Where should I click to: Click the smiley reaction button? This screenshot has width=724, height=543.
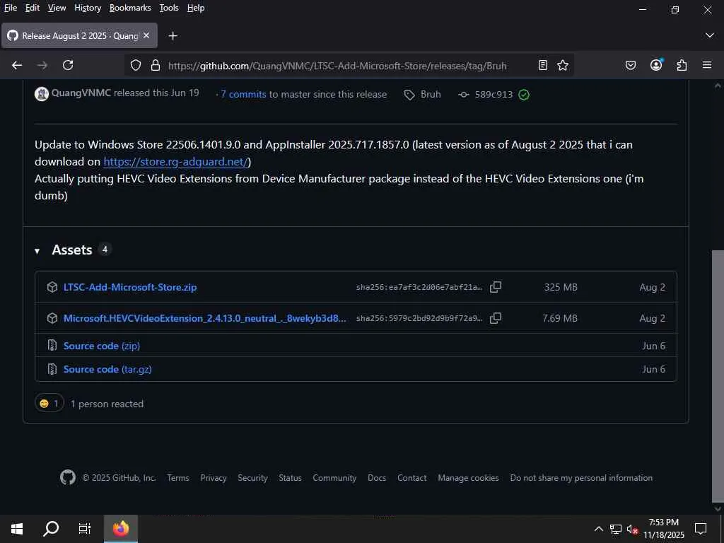pos(49,404)
